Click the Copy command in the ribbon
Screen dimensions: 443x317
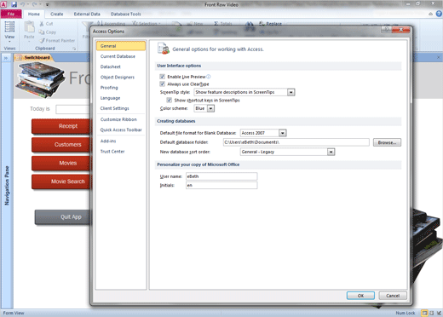point(48,32)
